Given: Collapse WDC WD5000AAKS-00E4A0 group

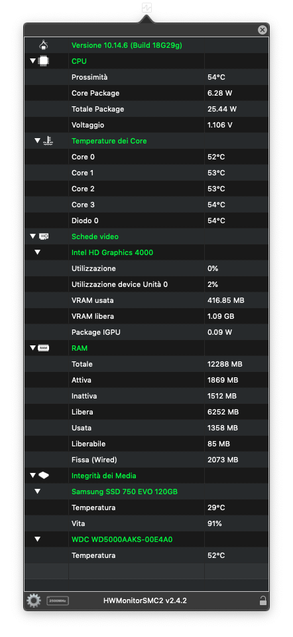Looking at the screenshot, I should [x=38, y=539].
